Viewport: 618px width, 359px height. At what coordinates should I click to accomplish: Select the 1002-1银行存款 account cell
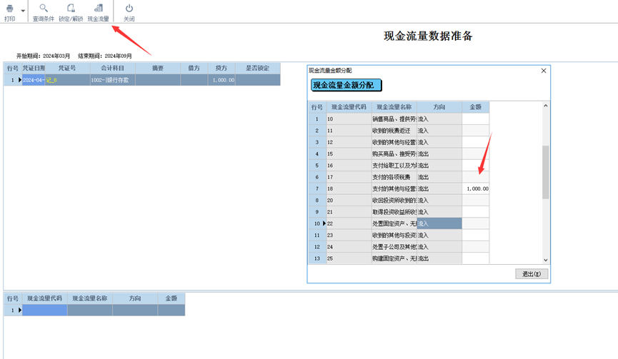click(112, 80)
